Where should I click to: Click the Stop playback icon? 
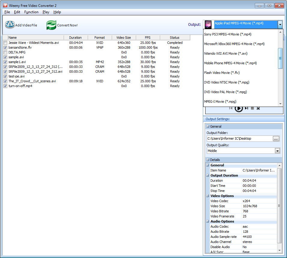[252, 108]
